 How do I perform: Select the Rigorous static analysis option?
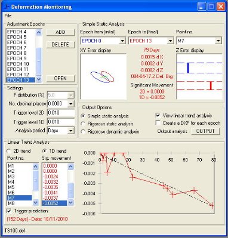click(83, 123)
